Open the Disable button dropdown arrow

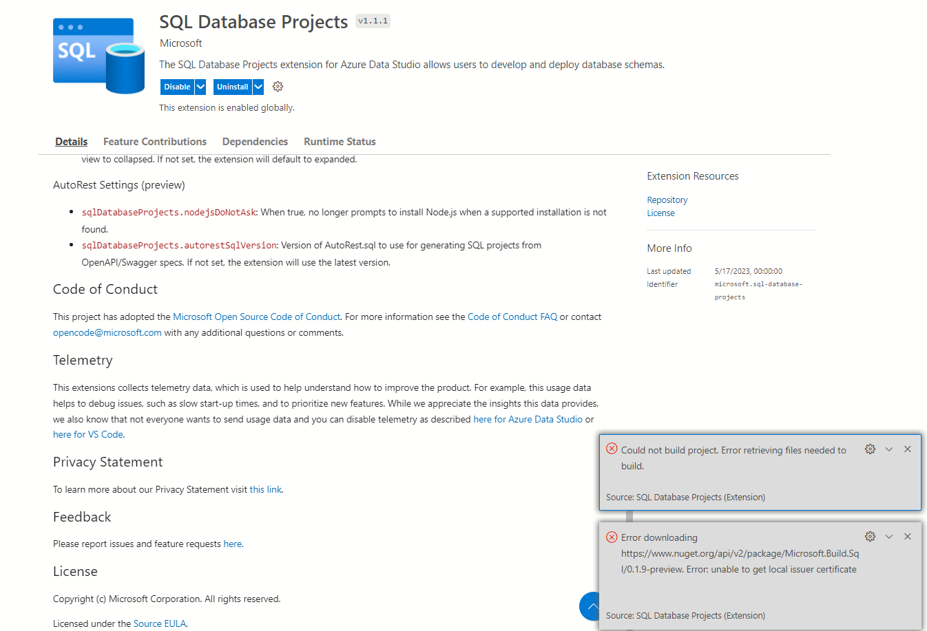(x=200, y=86)
